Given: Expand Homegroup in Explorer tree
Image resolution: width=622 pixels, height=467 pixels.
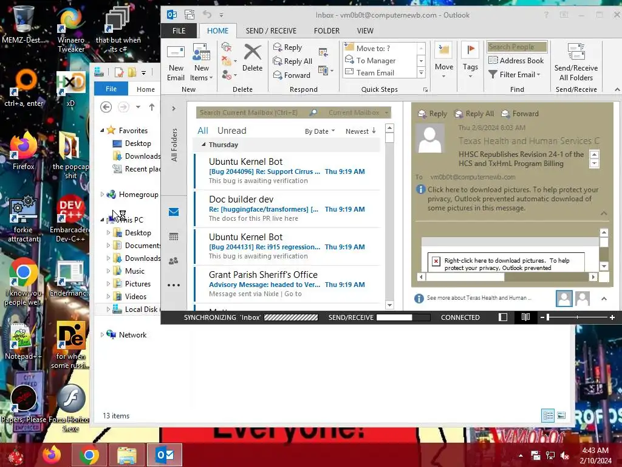Looking at the screenshot, I should (102, 194).
